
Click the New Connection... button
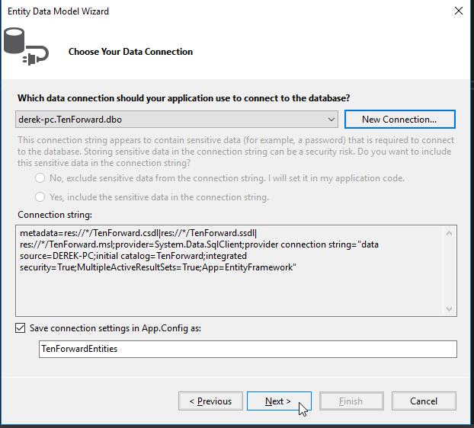point(399,120)
